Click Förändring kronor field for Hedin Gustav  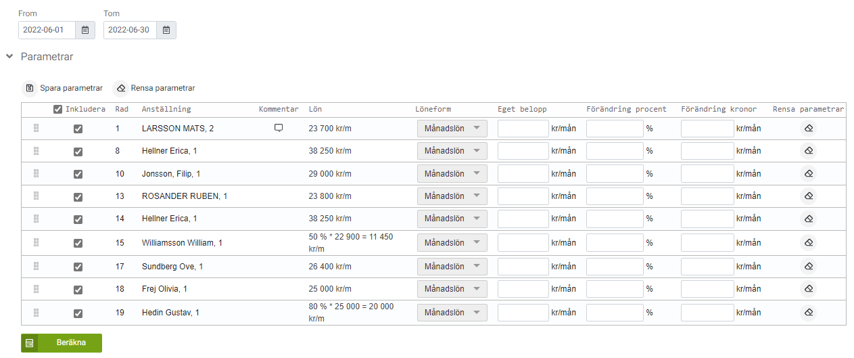(x=707, y=313)
